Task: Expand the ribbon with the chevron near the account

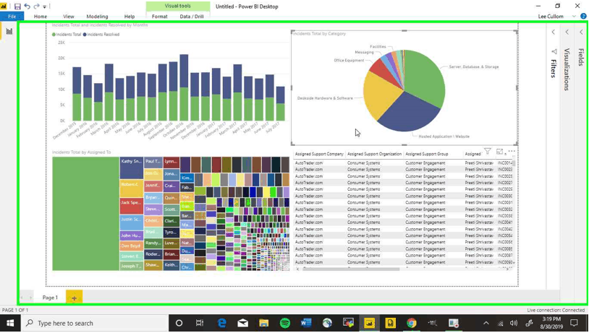Action: click(x=574, y=16)
